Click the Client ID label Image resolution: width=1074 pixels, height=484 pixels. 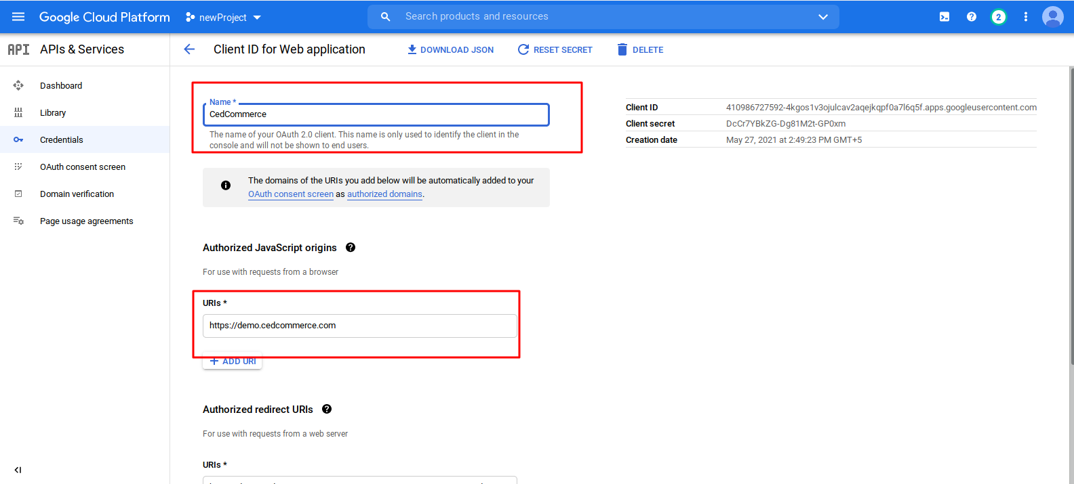point(642,108)
